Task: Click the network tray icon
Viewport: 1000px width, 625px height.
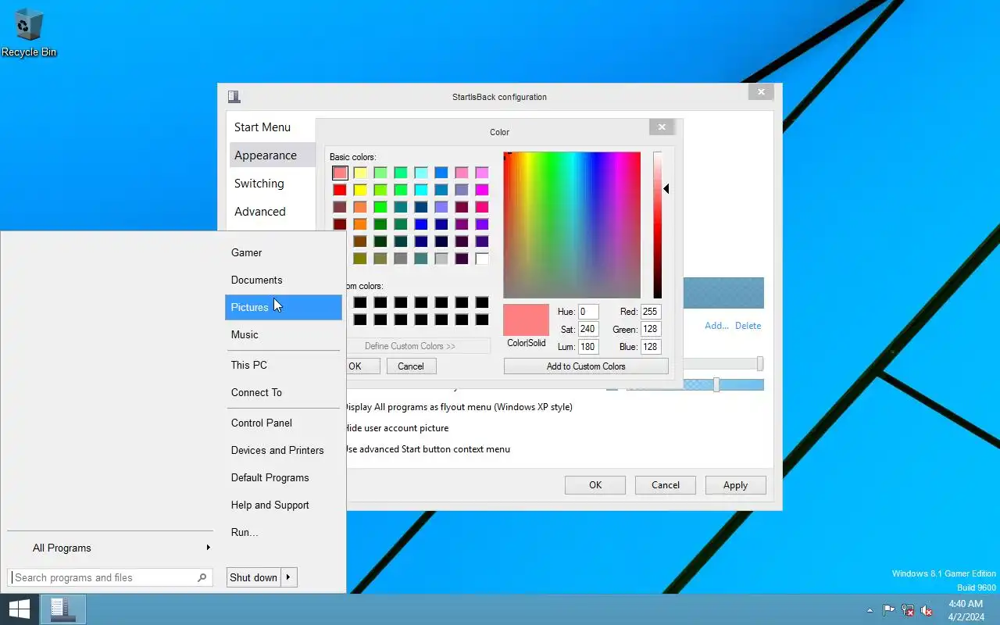Action: (908, 610)
